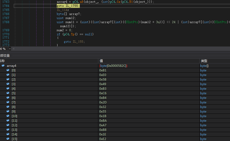The height and width of the screenshot is (141, 230).
Task: Click the array4 value byte[0x0000582C]
Action: pyautogui.click(x=113, y=66)
